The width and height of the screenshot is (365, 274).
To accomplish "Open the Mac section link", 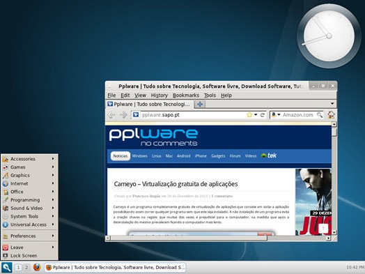I will tap(169, 156).
